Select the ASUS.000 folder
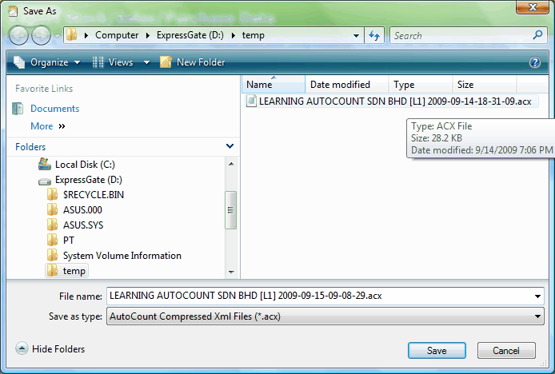Image resolution: width=555 pixels, height=374 pixels. point(82,210)
